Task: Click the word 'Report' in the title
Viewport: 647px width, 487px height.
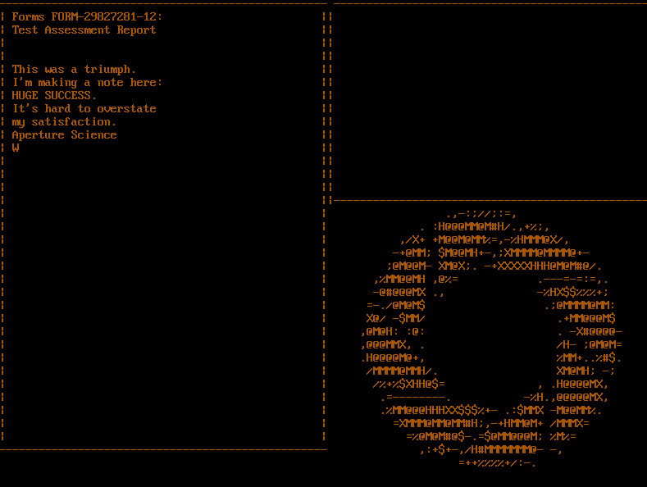Action: [x=137, y=30]
